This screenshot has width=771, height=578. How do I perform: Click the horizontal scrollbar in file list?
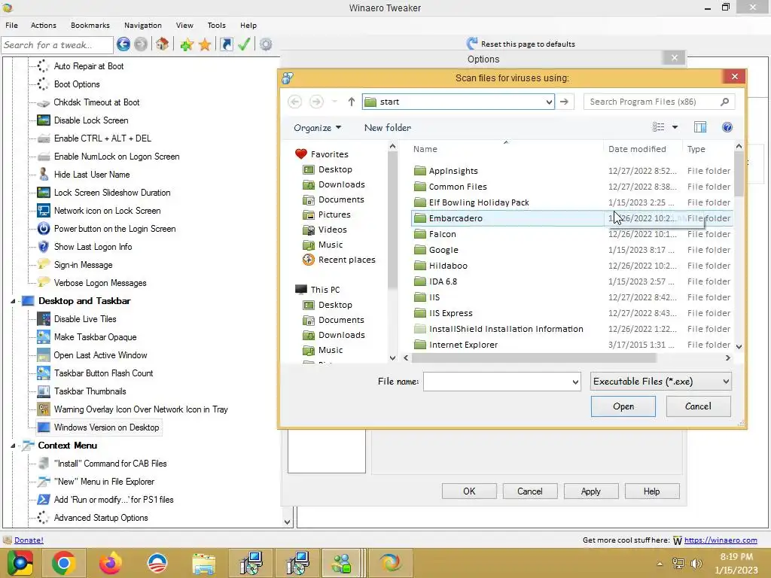click(x=534, y=357)
